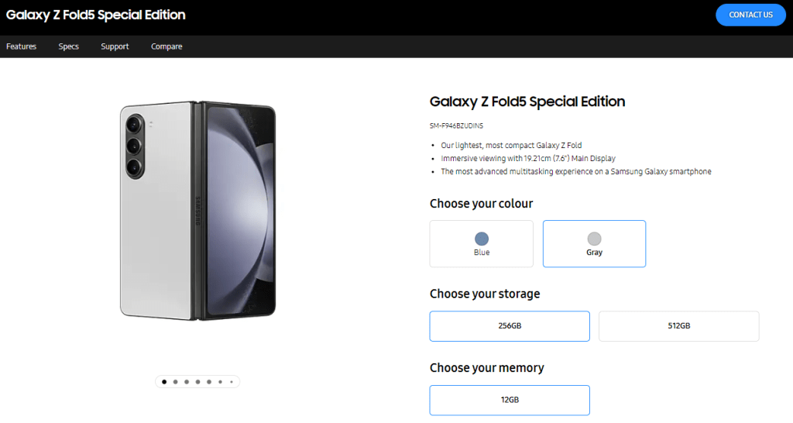
Task: Open the Features tab
Action: pyautogui.click(x=22, y=46)
